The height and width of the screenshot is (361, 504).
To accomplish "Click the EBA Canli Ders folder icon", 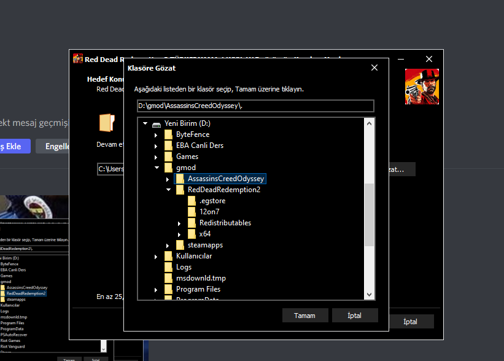I will click(168, 146).
